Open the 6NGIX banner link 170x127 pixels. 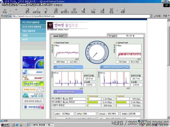pos(33,72)
